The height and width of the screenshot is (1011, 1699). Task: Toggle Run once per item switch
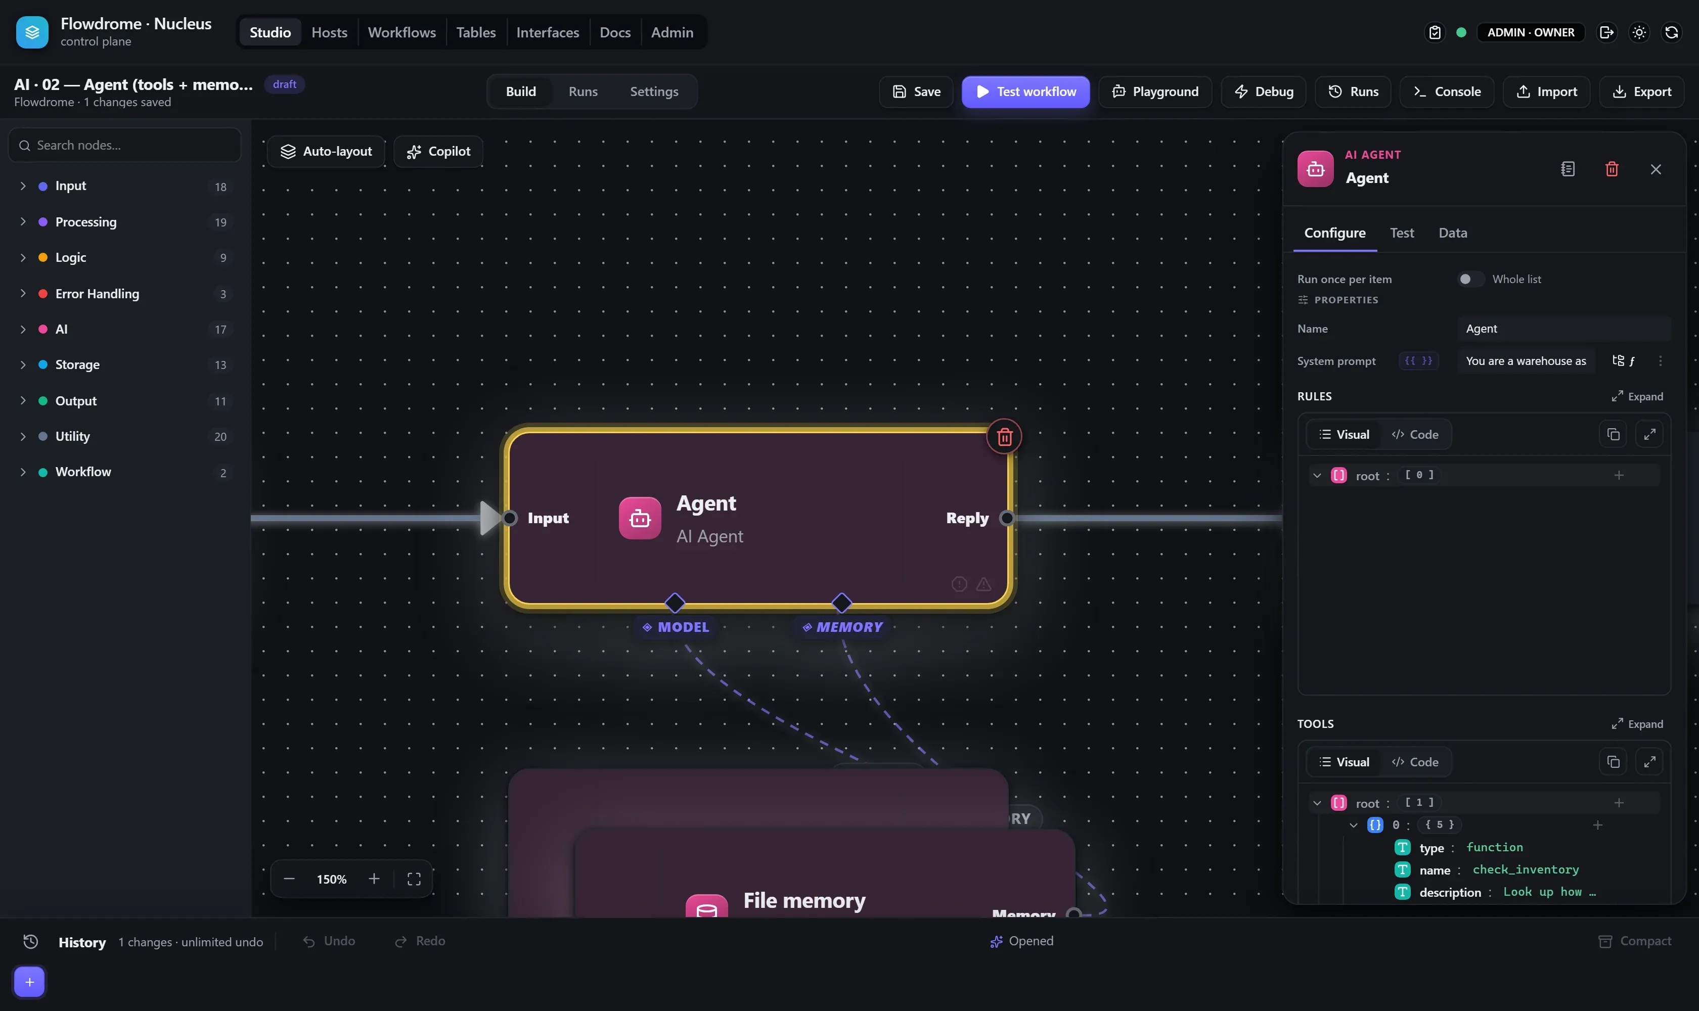pos(1470,280)
